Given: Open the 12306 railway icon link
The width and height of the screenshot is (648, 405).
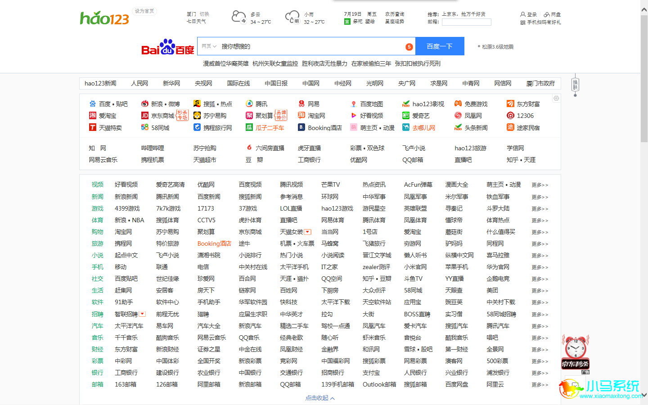Looking at the screenshot, I should (x=510, y=116).
